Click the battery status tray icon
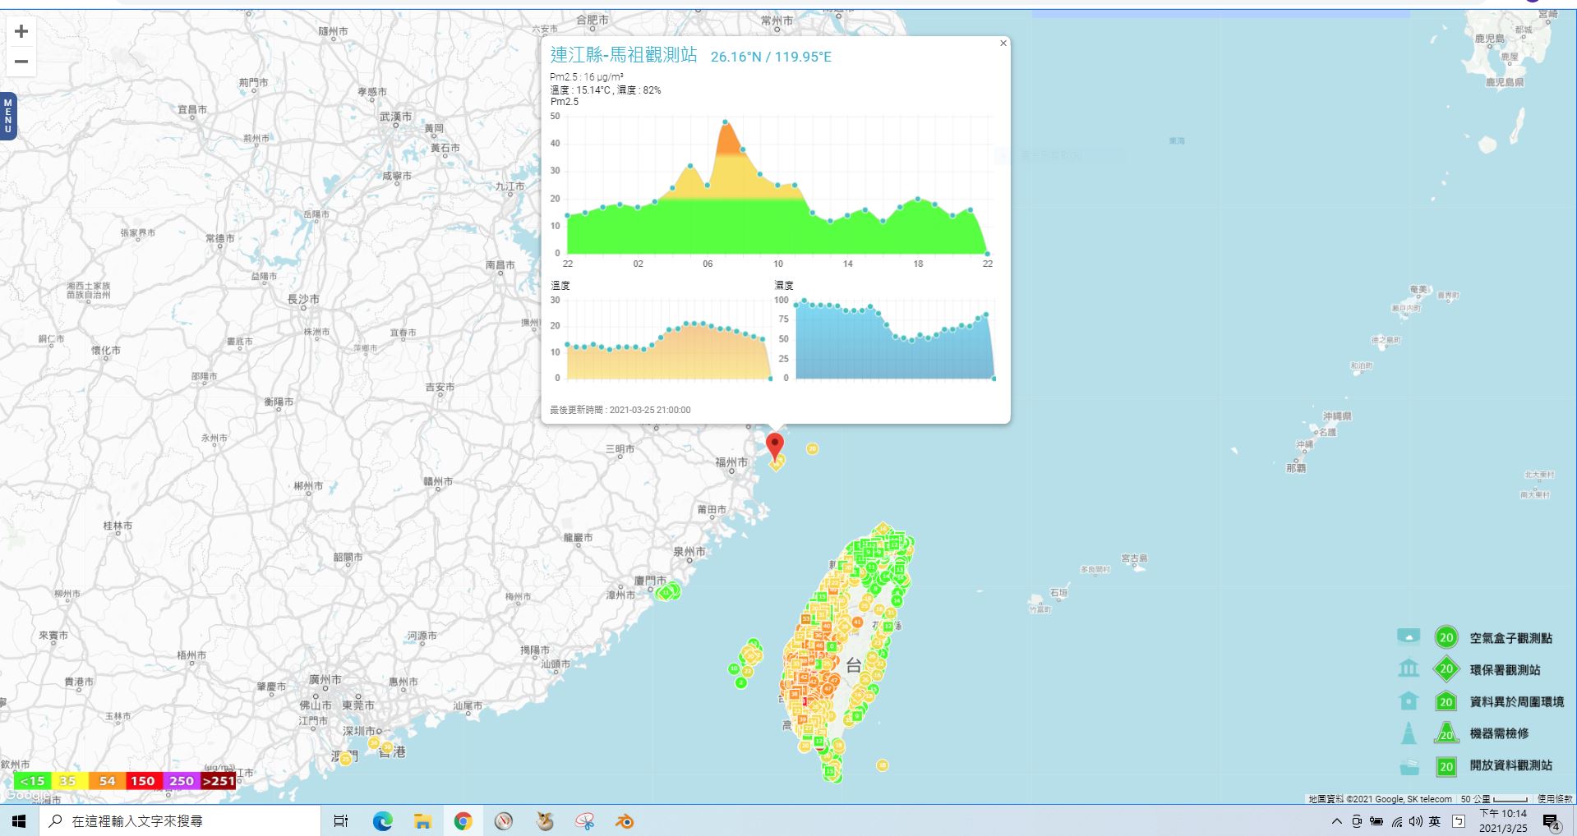Viewport: 1577px width, 836px height. [x=1376, y=821]
